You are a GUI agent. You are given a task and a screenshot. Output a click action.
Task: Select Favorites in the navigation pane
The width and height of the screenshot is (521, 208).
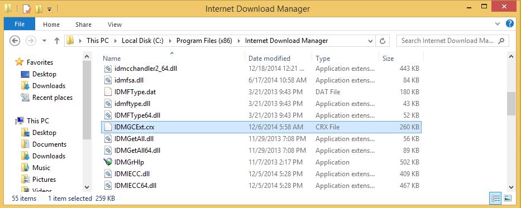(x=40, y=62)
